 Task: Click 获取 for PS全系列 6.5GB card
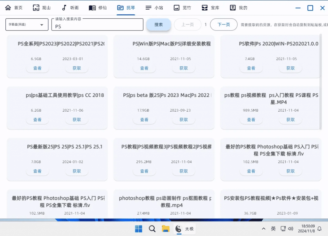pos(77,68)
